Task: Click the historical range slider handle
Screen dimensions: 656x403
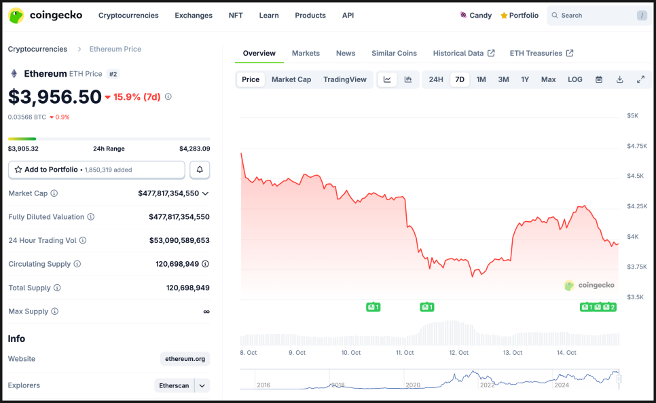Action: [x=618, y=379]
